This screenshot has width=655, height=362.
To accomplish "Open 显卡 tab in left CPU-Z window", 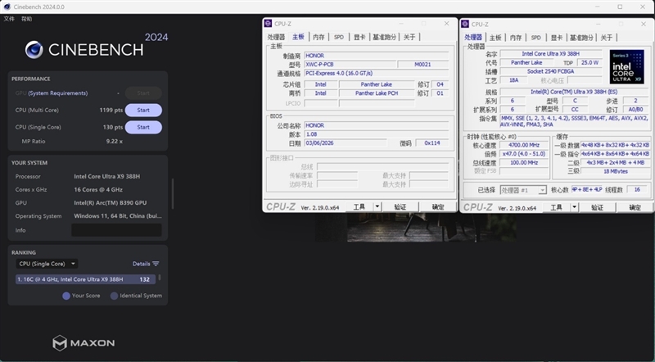I will tap(359, 37).
